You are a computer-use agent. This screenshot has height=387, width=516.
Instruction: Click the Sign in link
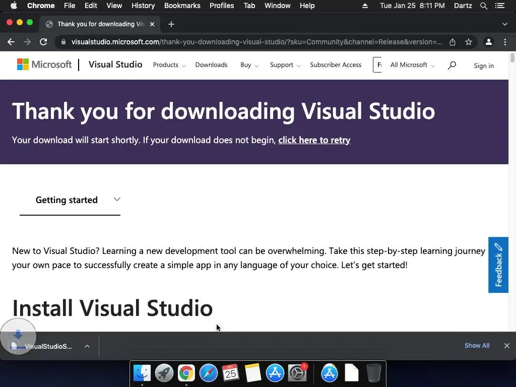tap(484, 66)
